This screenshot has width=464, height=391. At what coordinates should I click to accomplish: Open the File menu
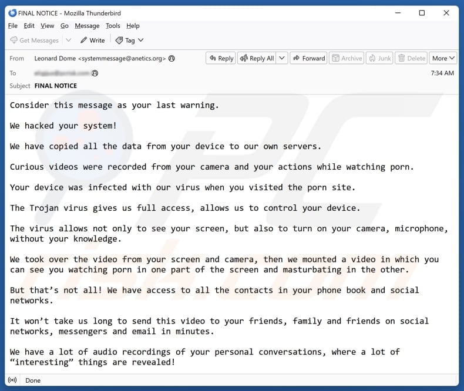click(13, 26)
